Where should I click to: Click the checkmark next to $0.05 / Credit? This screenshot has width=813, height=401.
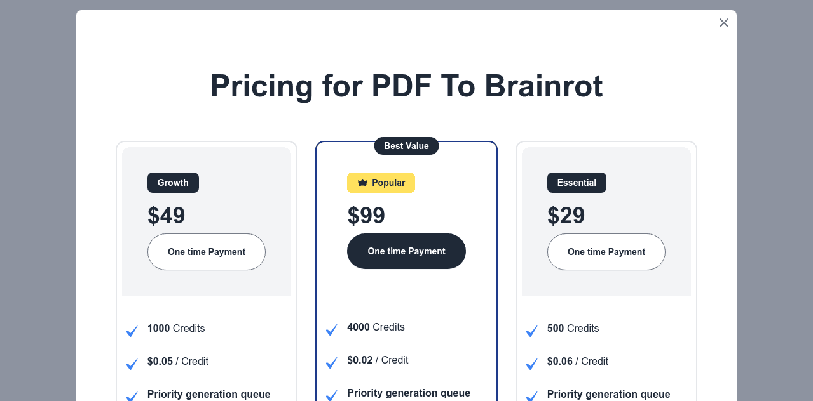tap(132, 364)
